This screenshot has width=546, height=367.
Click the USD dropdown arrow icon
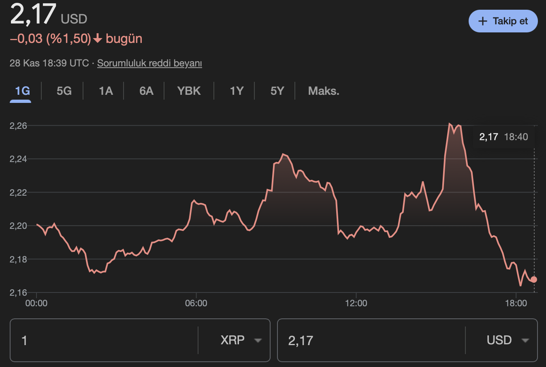point(525,341)
